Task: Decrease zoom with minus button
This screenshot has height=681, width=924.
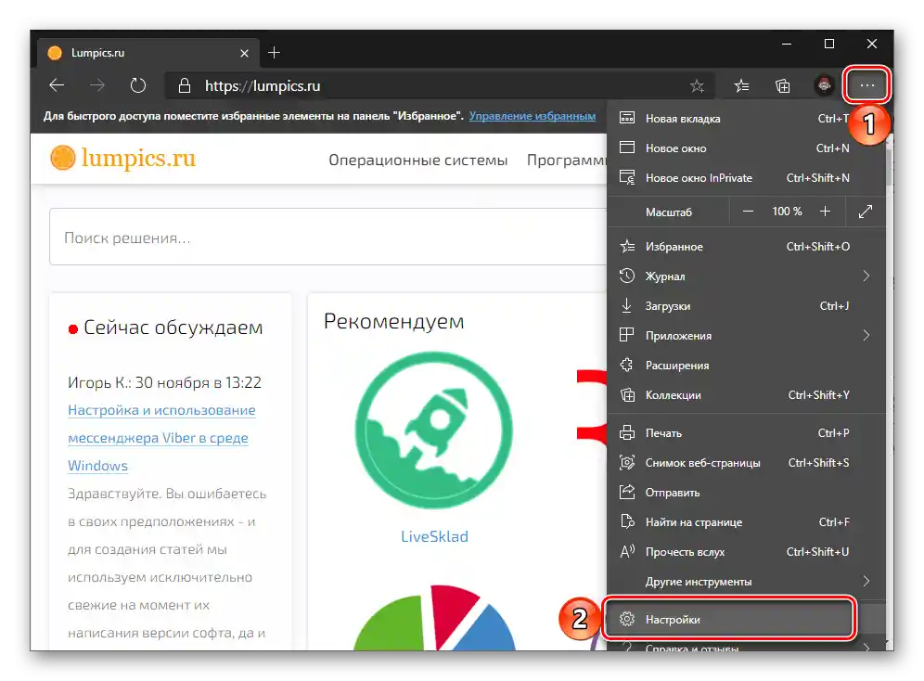Action: pos(748,211)
